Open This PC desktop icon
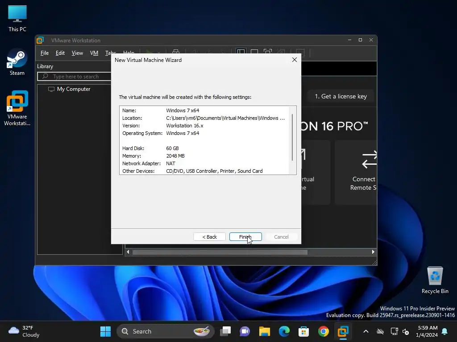Image resolution: width=457 pixels, height=342 pixels. 17,19
